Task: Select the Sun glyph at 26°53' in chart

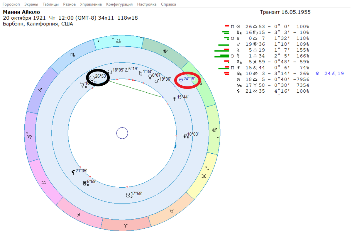Action: pyautogui.click(x=92, y=78)
